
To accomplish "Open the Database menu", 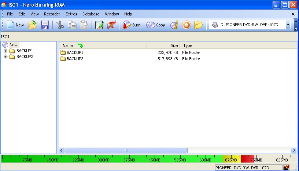I will (91, 14).
